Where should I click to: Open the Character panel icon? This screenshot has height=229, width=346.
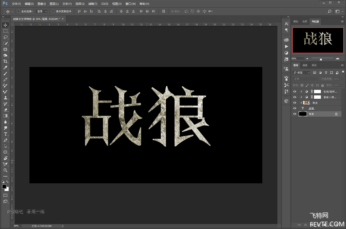coord(286,24)
